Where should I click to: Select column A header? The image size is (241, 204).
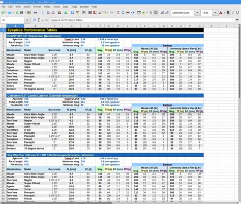coord(15,26)
